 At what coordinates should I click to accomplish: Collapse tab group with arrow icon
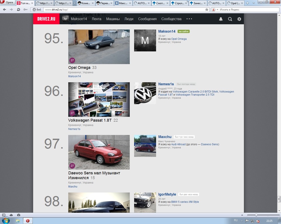(75, 3)
